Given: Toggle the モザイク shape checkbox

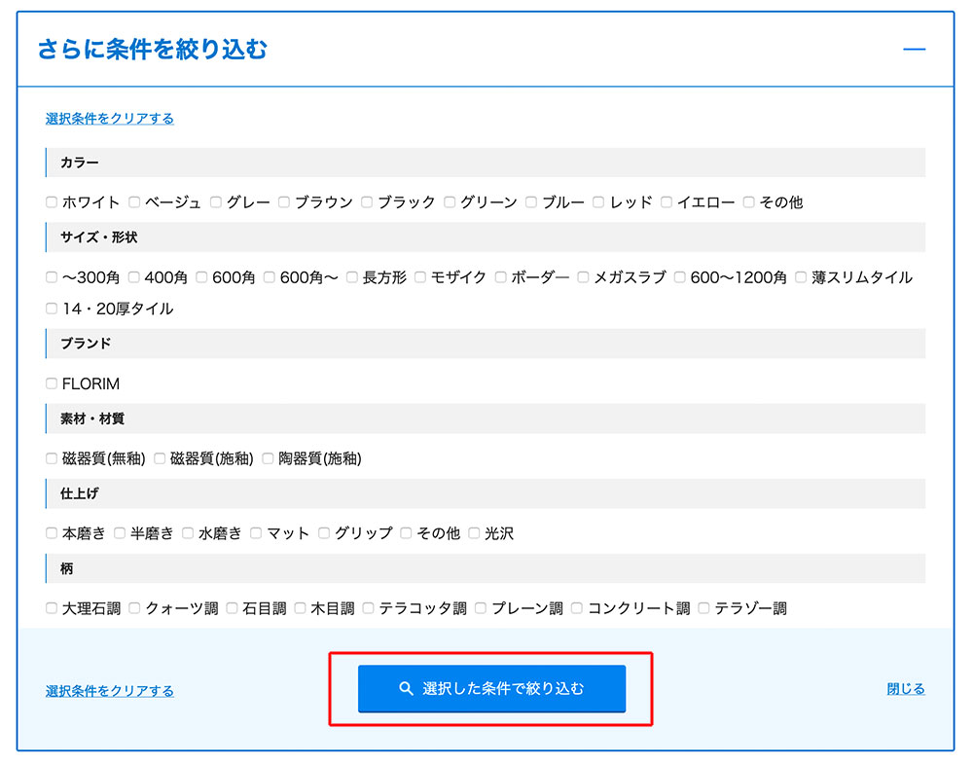Looking at the screenshot, I should (420, 277).
